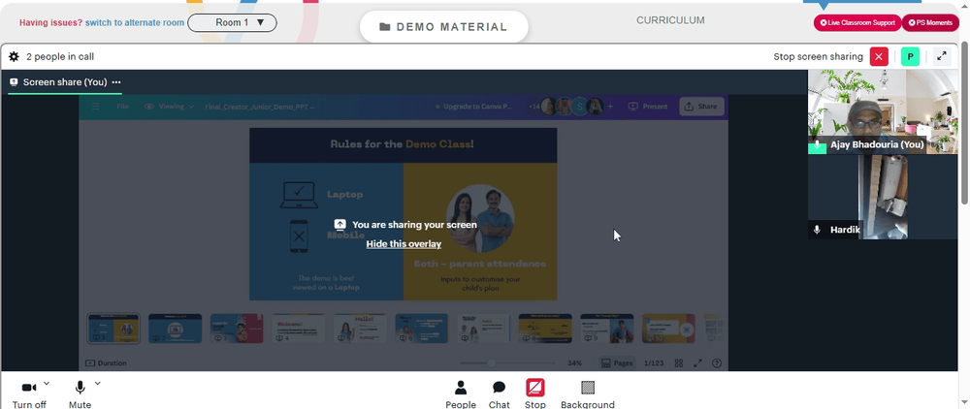Select Hardik video tile
The height and width of the screenshot is (409, 970).
[882, 197]
